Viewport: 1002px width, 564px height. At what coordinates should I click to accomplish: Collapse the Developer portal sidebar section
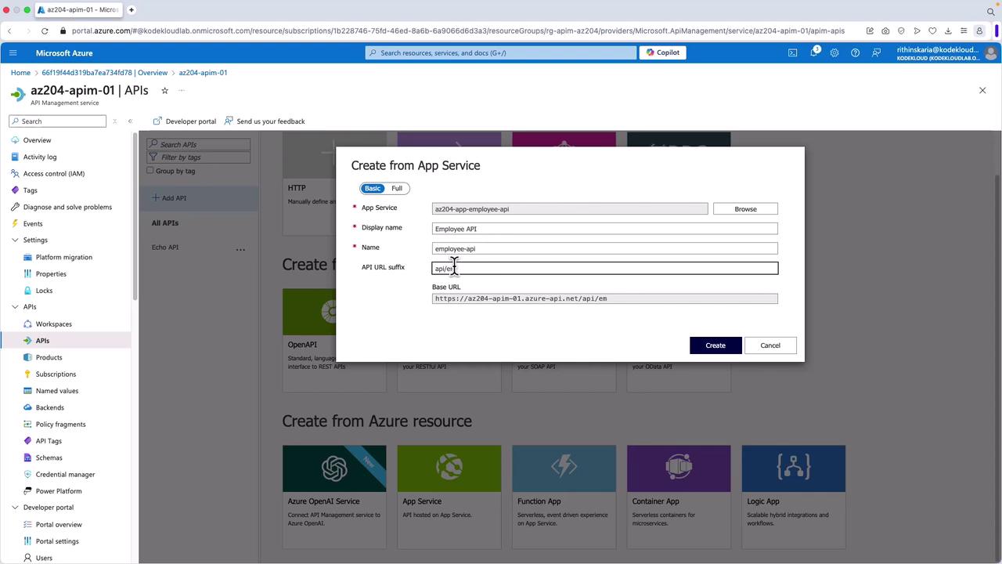[15, 508]
